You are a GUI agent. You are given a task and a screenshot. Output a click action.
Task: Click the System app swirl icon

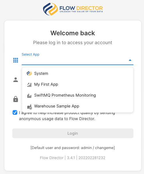tap(29, 73)
